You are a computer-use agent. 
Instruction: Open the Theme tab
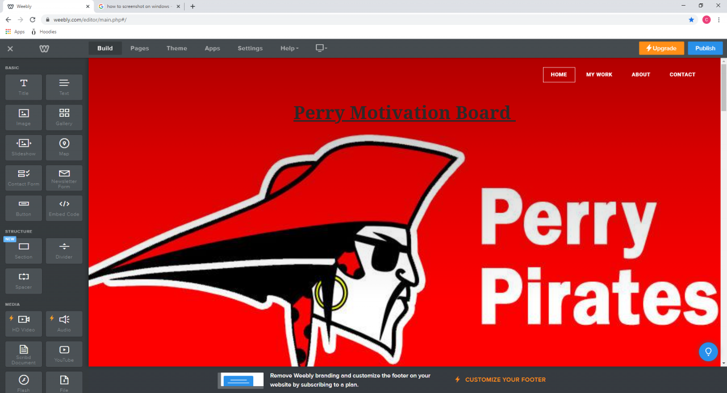pos(177,48)
